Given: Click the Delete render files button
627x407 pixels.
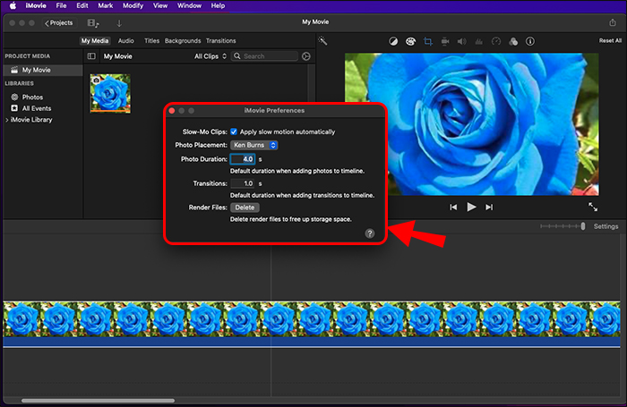Looking at the screenshot, I should coord(245,208).
